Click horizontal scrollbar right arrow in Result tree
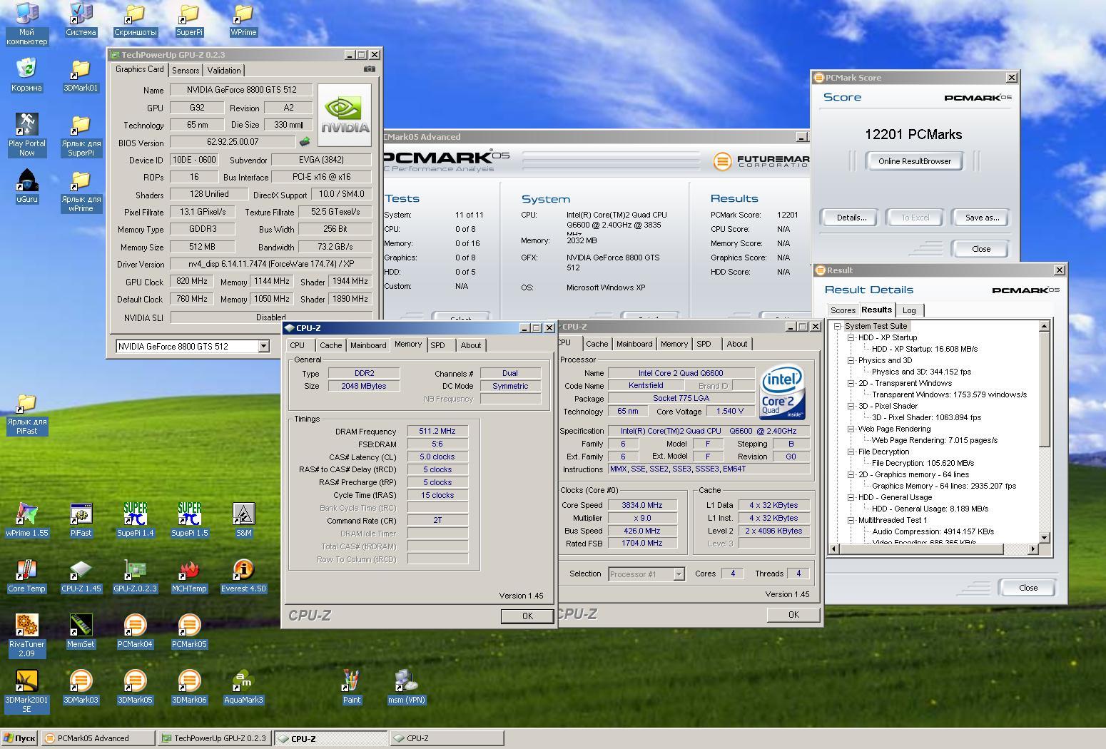The height and width of the screenshot is (749, 1106). coord(1033,549)
